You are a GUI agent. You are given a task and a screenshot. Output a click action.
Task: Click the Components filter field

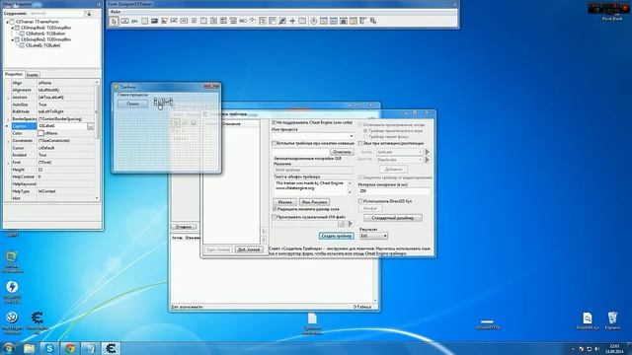point(55,13)
